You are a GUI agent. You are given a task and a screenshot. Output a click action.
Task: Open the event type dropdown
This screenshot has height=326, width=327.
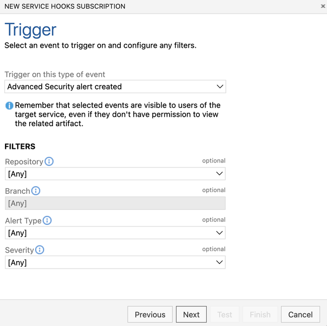click(x=115, y=87)
